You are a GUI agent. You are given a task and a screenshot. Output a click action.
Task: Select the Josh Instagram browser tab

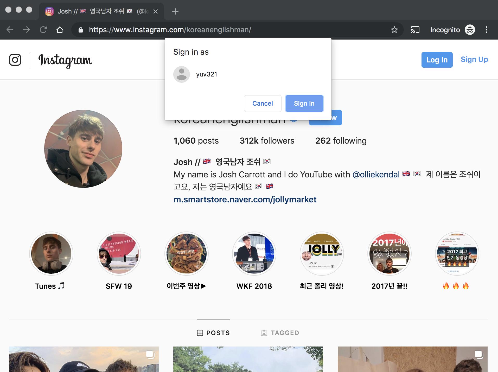tap(101, 11)
